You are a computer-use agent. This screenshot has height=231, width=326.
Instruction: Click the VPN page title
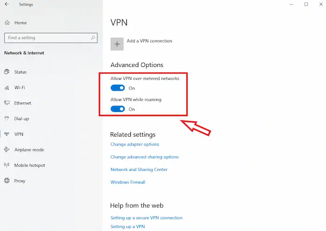pyautogui.click(x=119, y=22)
